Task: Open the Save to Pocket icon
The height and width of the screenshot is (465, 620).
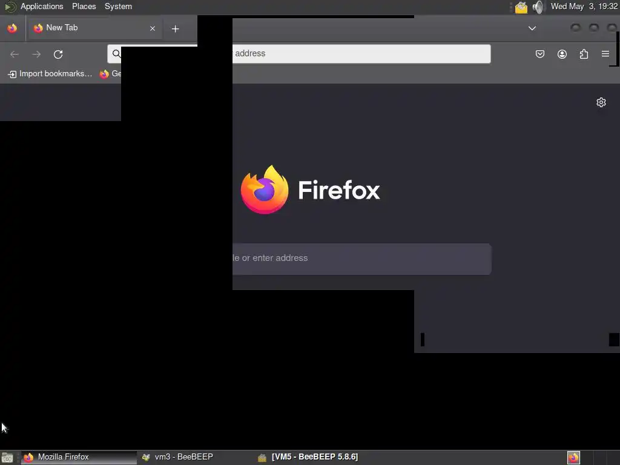Action: click(539, 54)
